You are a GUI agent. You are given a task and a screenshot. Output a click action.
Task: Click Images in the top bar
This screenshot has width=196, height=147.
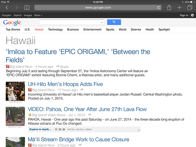(28, 15)
